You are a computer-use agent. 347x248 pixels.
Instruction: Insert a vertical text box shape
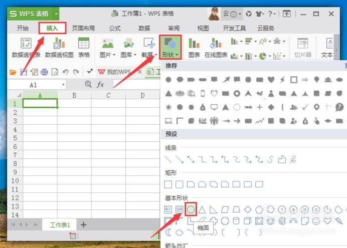[179, 209]
